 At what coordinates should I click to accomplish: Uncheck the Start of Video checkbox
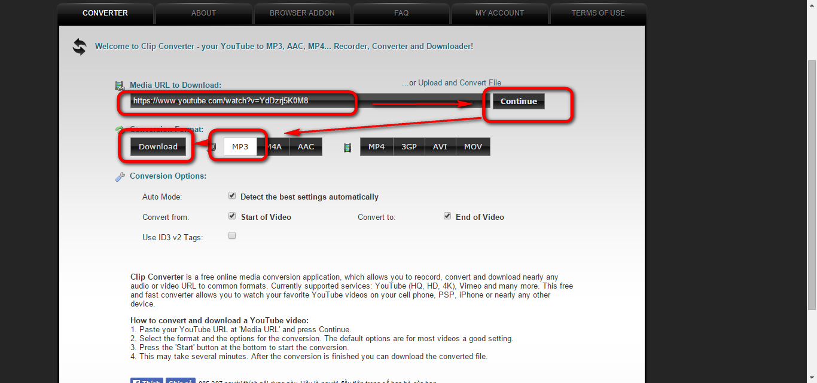click(x=232, y=216)
